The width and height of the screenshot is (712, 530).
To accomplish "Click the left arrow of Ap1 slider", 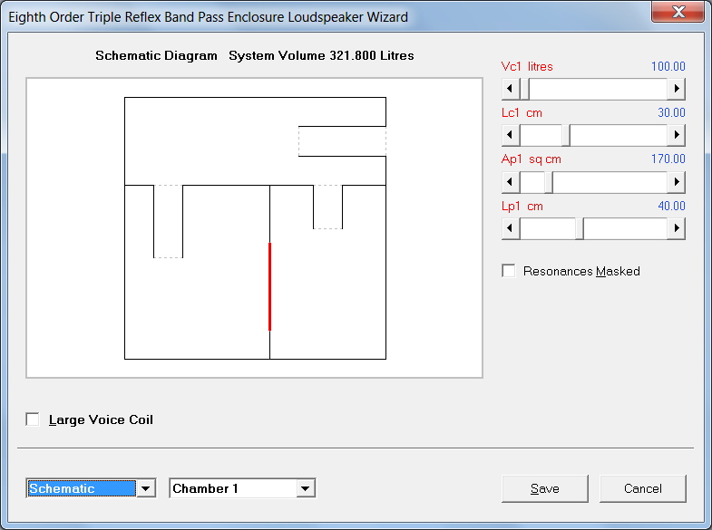I will click(511, 182).
